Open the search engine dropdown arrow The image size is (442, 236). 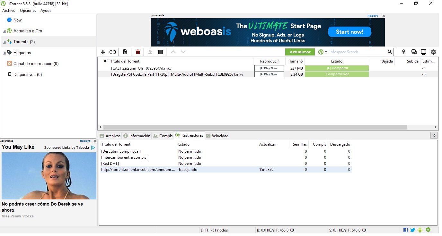(x=326, y=52)
